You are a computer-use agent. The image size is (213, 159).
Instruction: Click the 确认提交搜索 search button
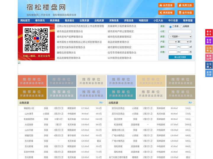pyautogui.click(x=180, y=57)
